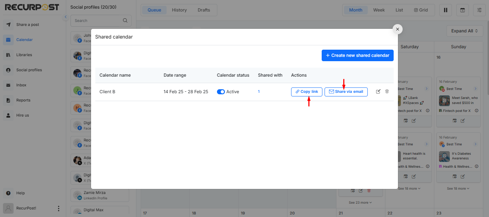
Task: Collapse the sidebar with the chevron
Action: (65, 17)
